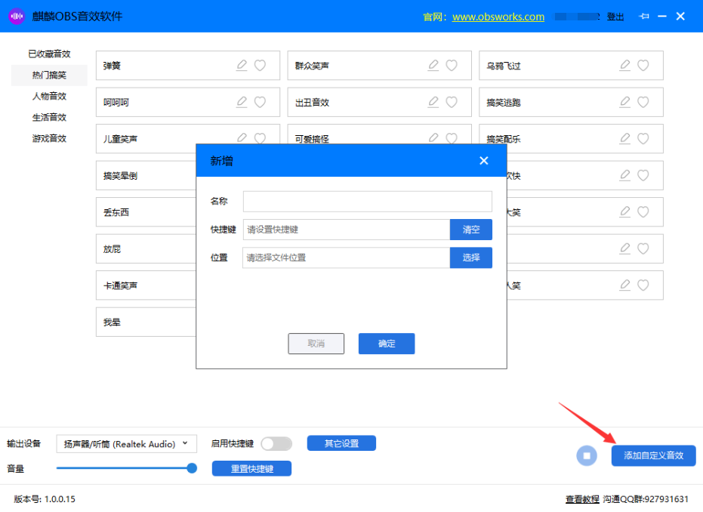Select the 热门搞笑 category
Screen dimensions: 703x512
tap(49, 75)
